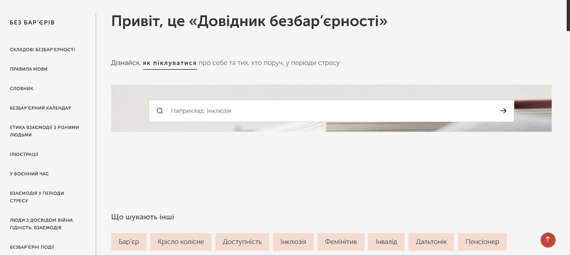Click the «Що шукають інші» heading
Viewport: 570px width, 255px height.
click(x=142, y=217)
